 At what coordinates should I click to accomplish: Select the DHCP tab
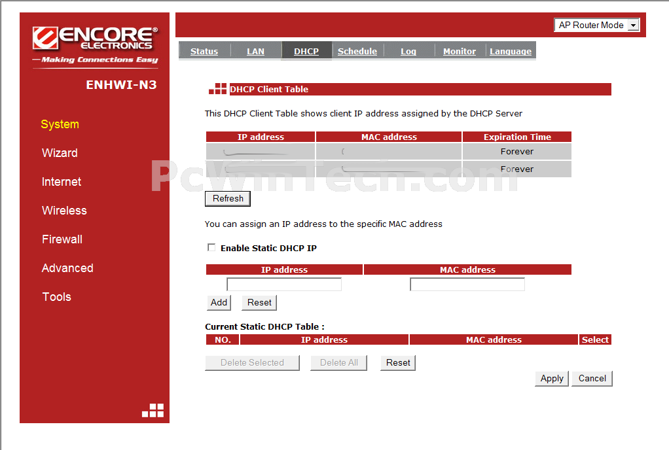tap(306, 51)
